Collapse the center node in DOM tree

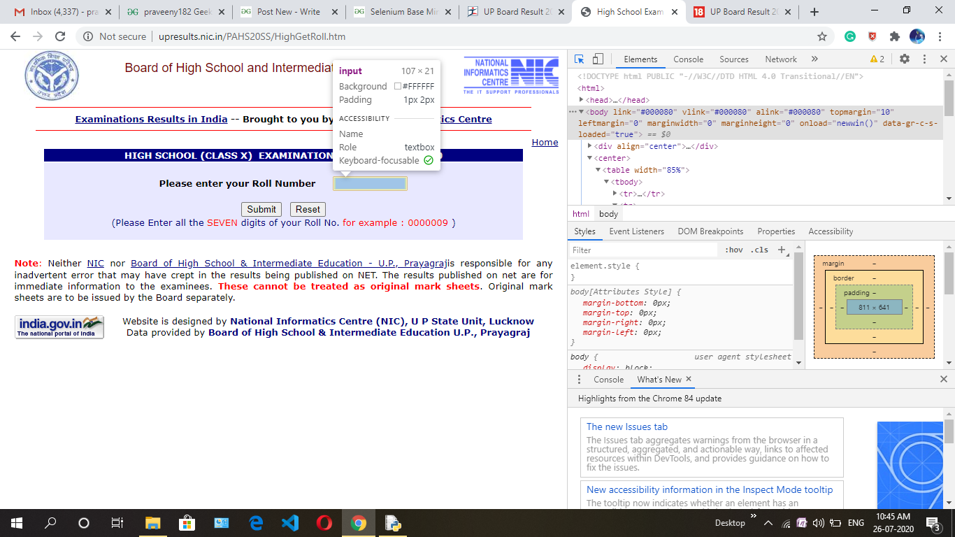[590, 158]
